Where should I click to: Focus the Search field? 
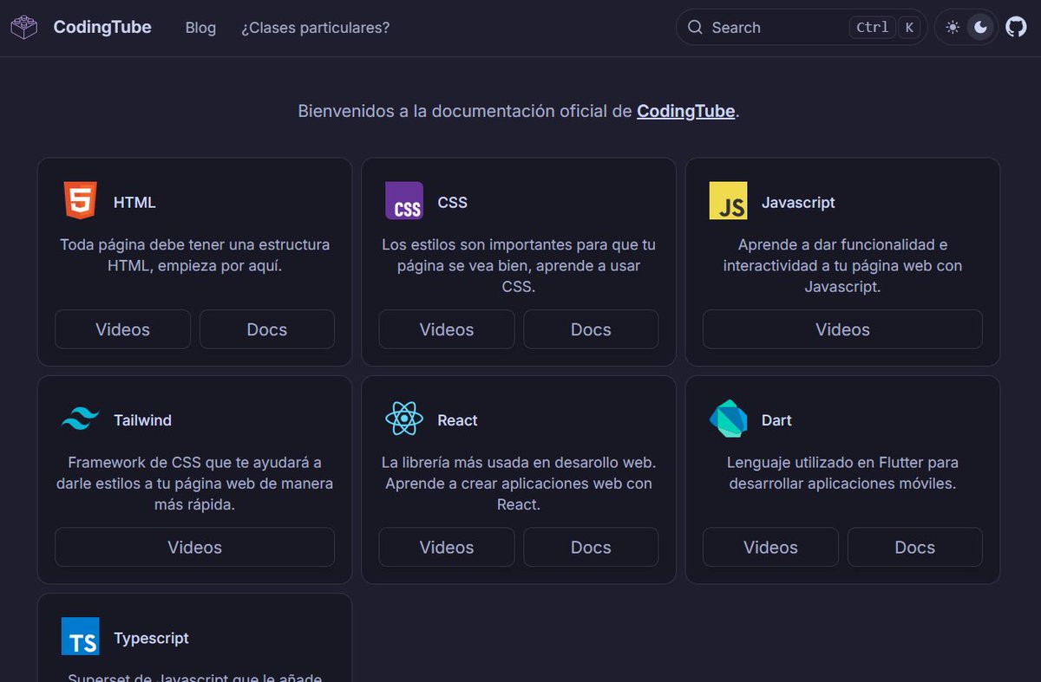pos(802,28)
